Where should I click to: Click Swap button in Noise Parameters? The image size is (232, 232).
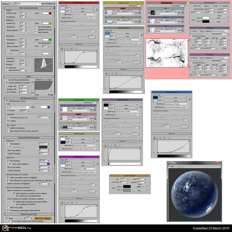pos(193,19)
